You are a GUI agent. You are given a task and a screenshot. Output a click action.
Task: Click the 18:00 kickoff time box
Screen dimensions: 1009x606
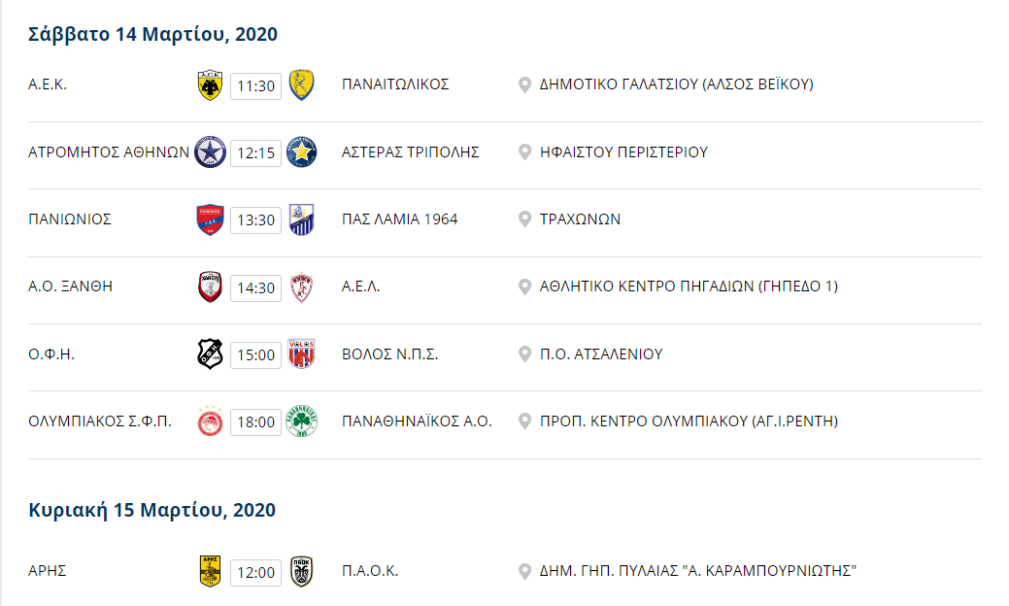(x=256, y=422)
